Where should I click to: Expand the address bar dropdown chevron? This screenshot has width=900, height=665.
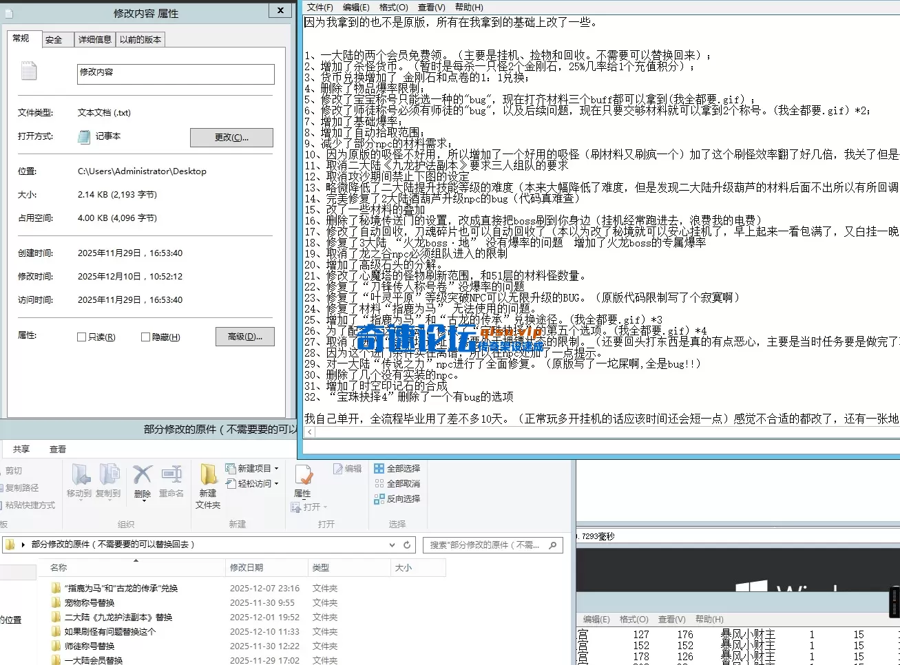coord(392,545)
